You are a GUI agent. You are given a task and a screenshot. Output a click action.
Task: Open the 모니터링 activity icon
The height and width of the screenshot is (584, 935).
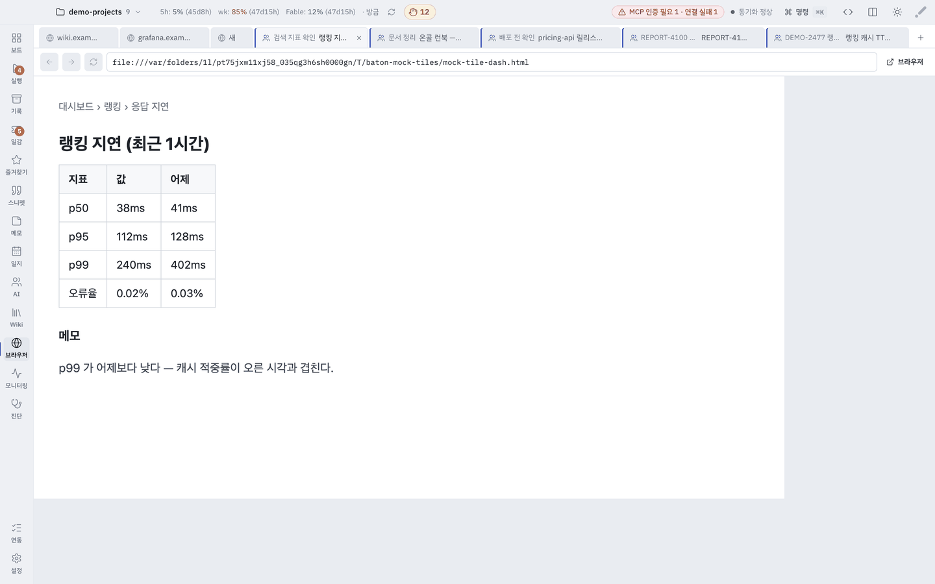tap(16, 378)
